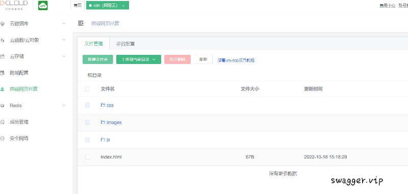This screenshot has height=194, width=408.
Task: Click the 批量删除 button
Action: tap(177, 59)
